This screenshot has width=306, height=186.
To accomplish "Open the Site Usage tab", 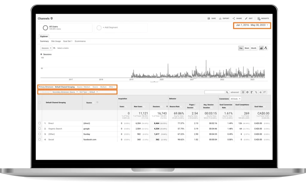I will tap(56, 41).
